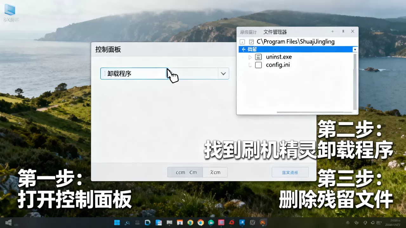The height and width of the screenshot is (228, 406).
Task: Click the blue D-shaped taskbar icon
Action: (147, 223)
